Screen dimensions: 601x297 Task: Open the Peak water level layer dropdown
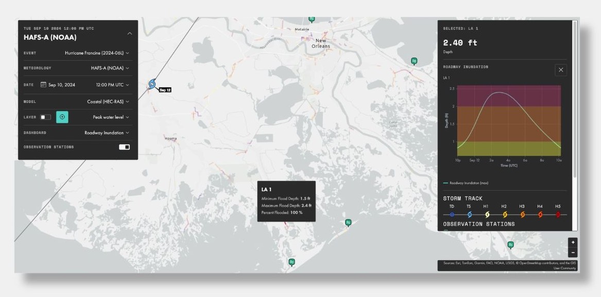111,117
